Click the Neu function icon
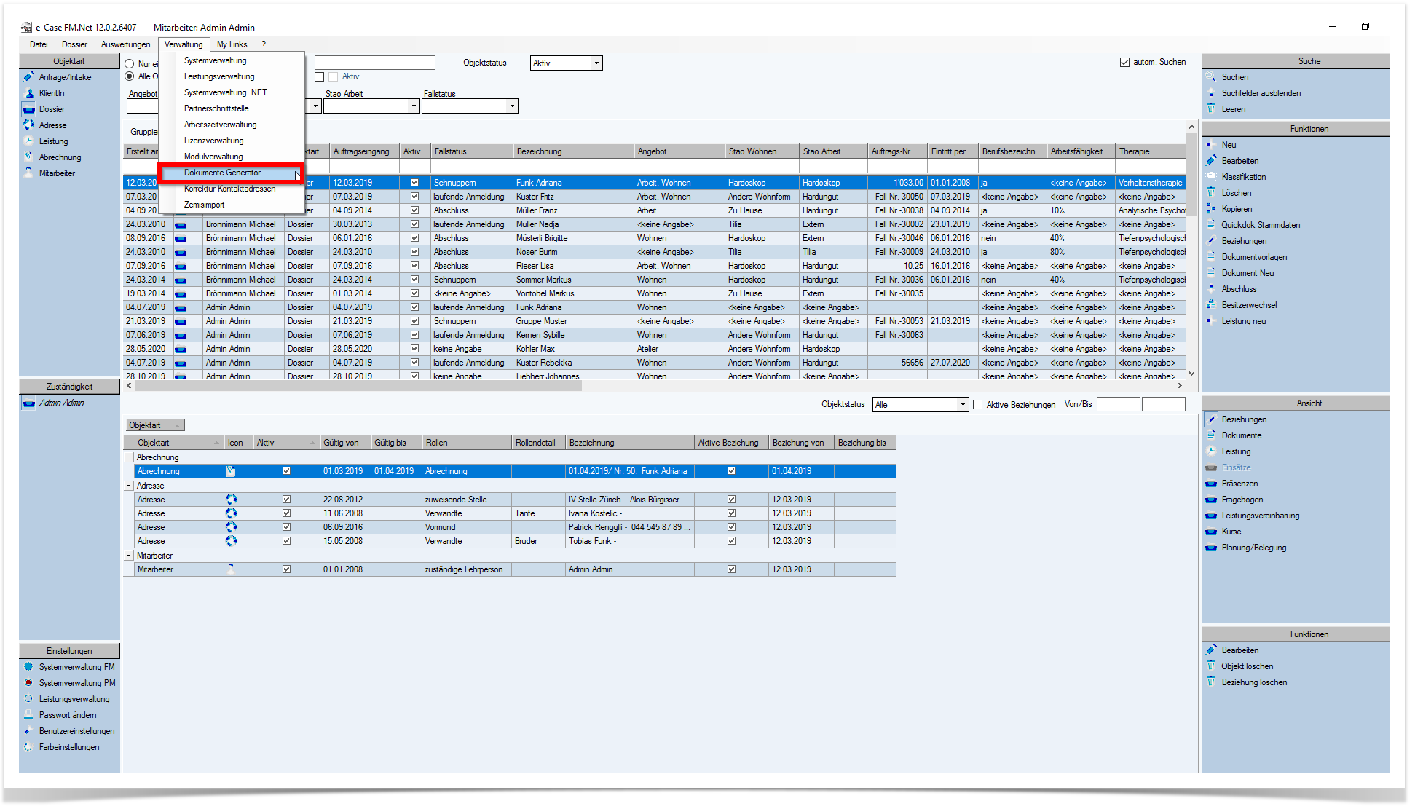 [1211, 145]
